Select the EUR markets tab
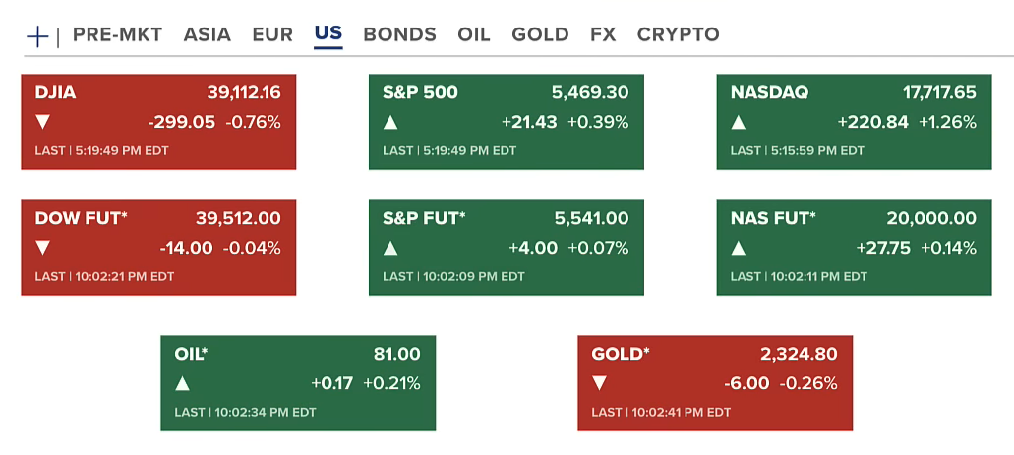The width and height of the screenshot is (1014, 455). pos(272,34)
